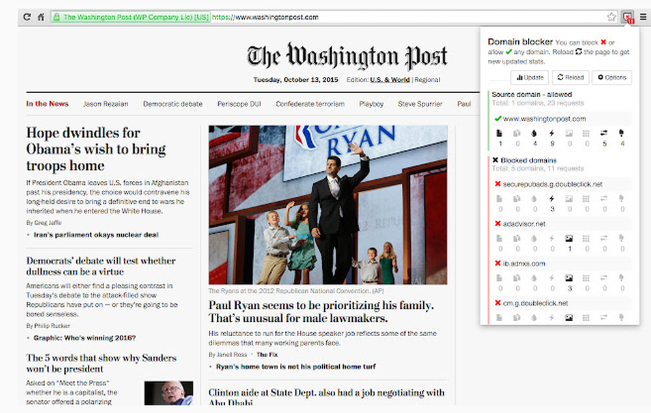Image resolution: width=651 pixels, height=413 pixels.
Task: Open the Jason Rezaian news topic
Action: pos(106,104)
